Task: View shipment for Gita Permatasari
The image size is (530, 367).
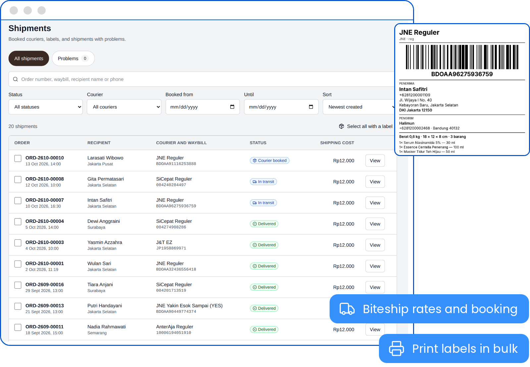Action: [x=375, y=182]
